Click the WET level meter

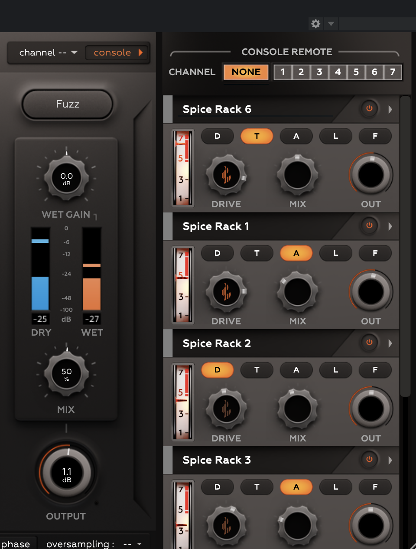click(92, 269)
